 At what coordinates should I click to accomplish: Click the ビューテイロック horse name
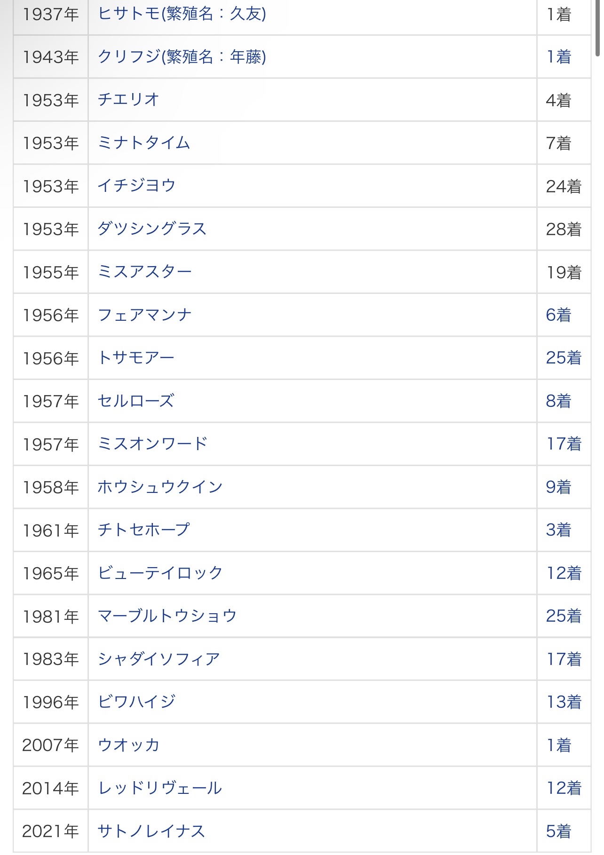pos(160,573)
